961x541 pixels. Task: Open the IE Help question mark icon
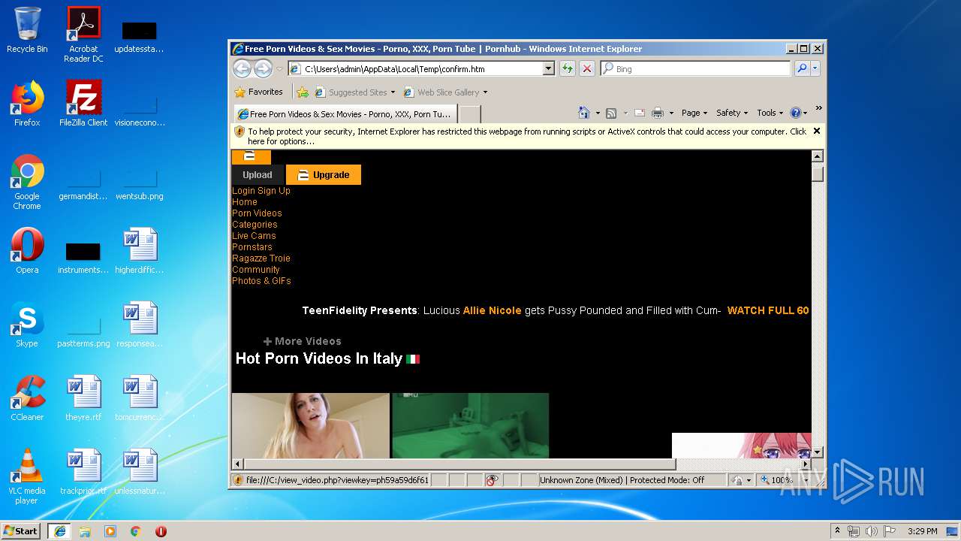click(796, 113)
